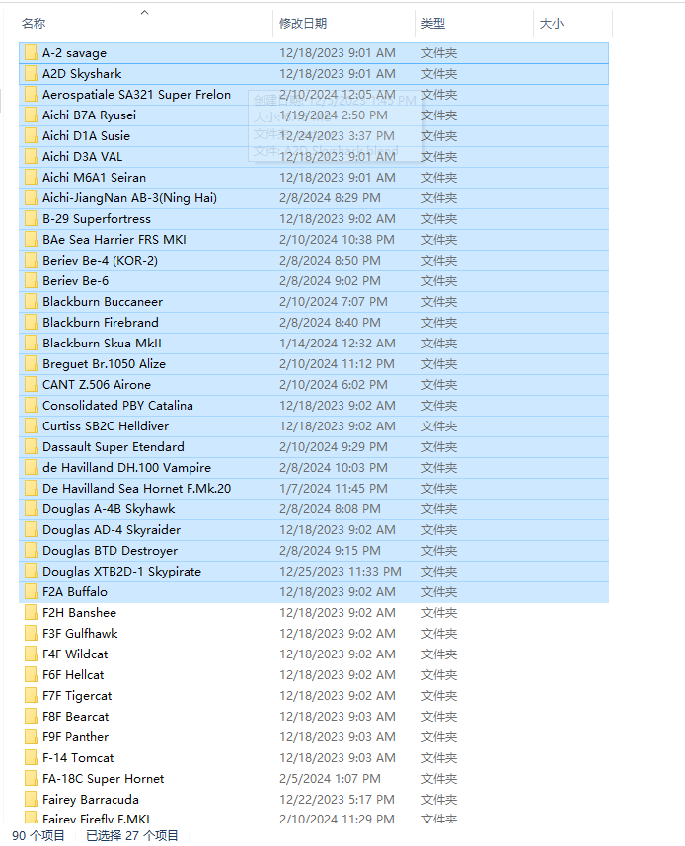Screen dimensions: 685x846
Task: Select Beriev Be-4 (KOR-2) folder name
Action: point(101,260)
